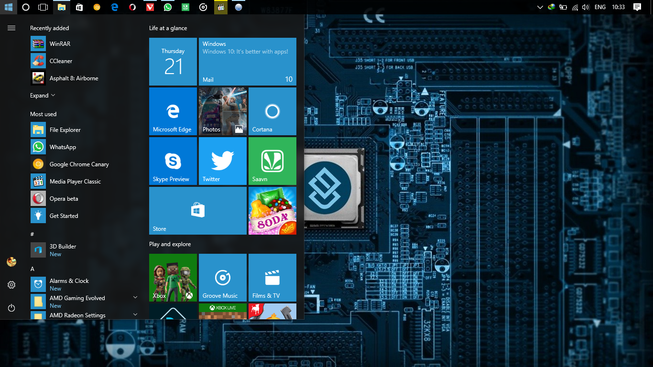Click the hamburger menu in the Start menu
Viewport: 653px width, 367px height.
[x=11, y=28]
